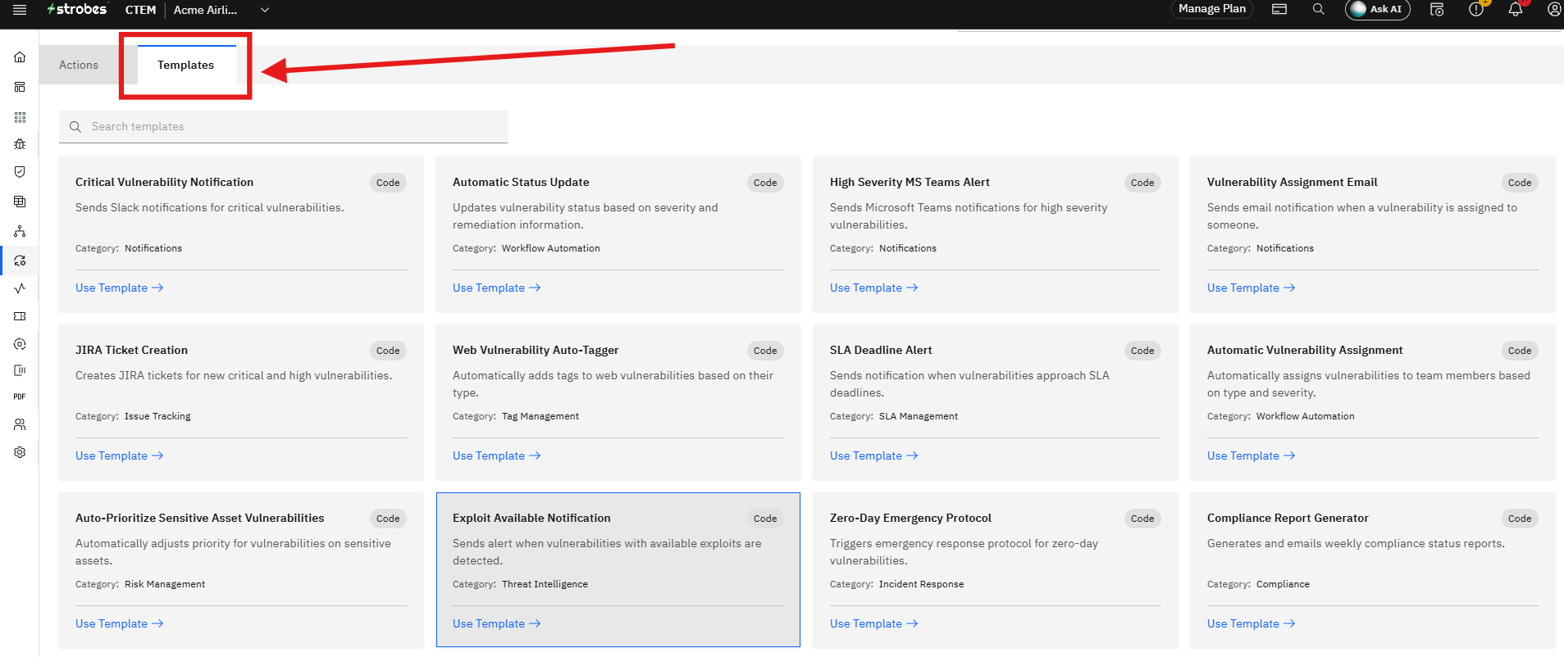1564x657 pixels.
Task: Use the Web Vulnerability Auto-Tagger template
Action: point(497,455)
